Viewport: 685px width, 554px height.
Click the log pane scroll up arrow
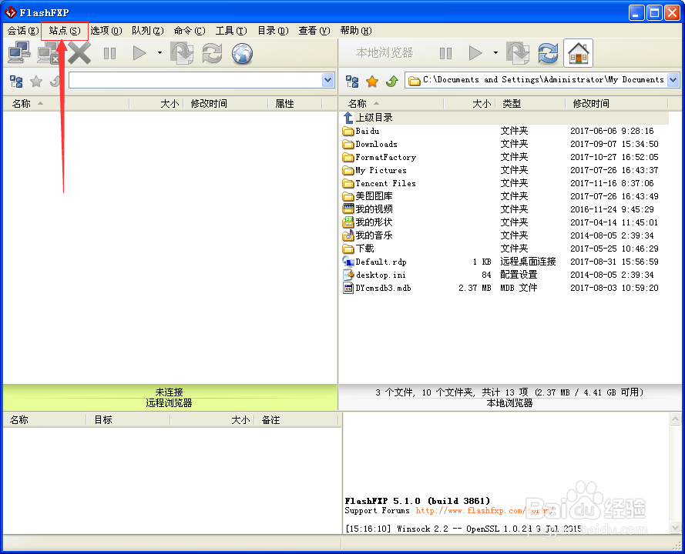click(x=675, y=419)
